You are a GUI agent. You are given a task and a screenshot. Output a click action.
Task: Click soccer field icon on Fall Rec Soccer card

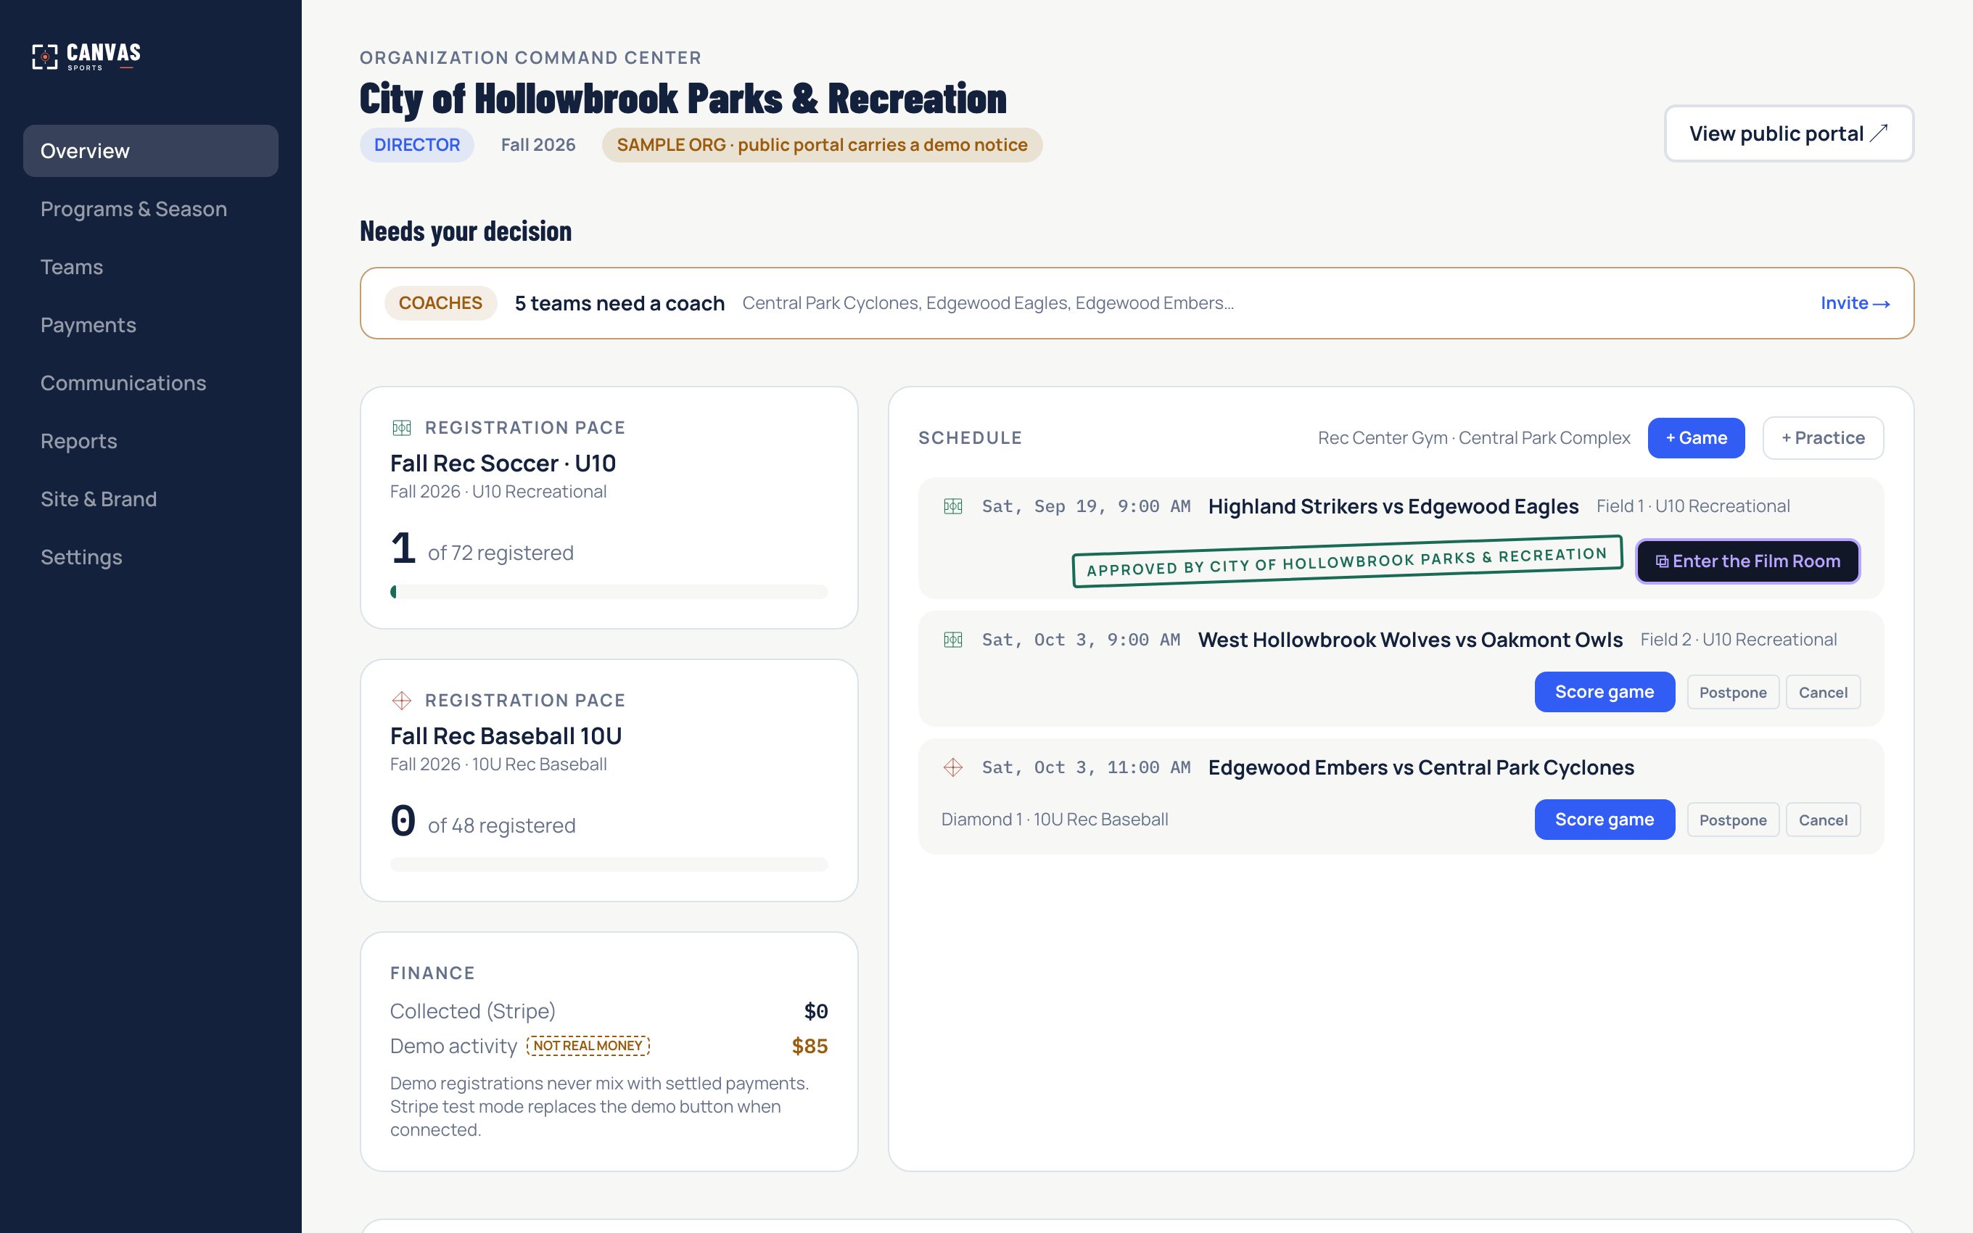click(402, 428)
